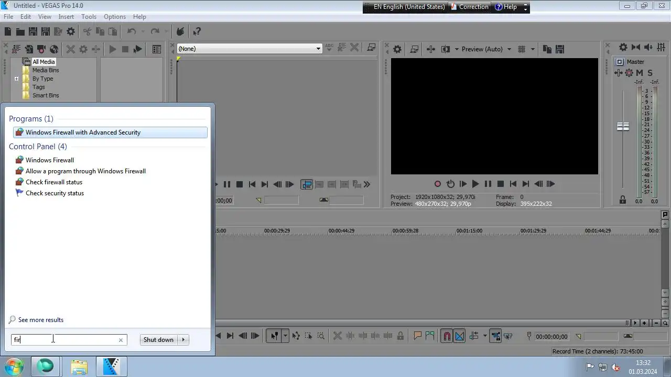The width and height of the screenshot is (671, 377).
Task: Play from the video preview transport
Action: [475, 184]
